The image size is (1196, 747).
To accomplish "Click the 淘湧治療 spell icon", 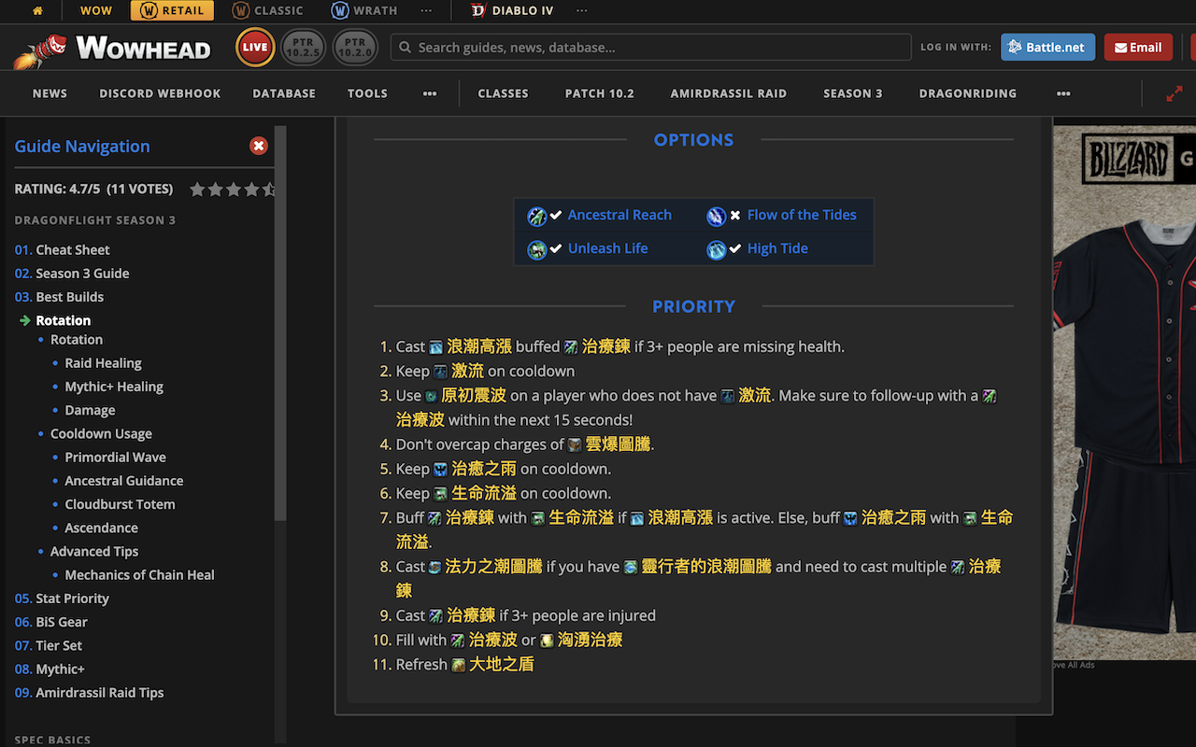I will pos(547,641).
